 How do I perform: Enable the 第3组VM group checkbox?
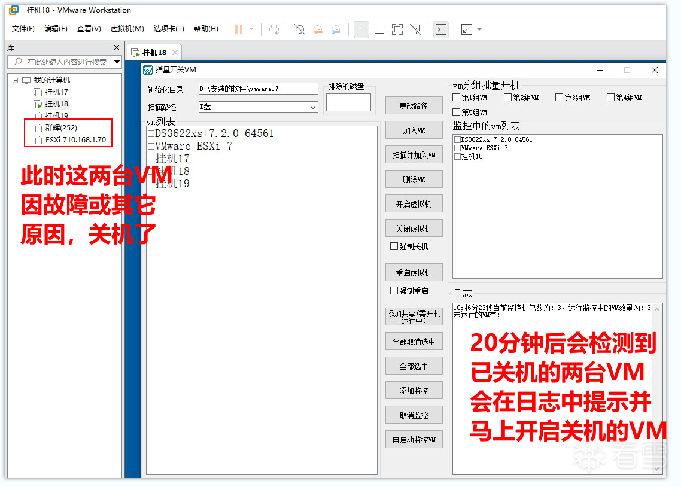pos(560,98)
